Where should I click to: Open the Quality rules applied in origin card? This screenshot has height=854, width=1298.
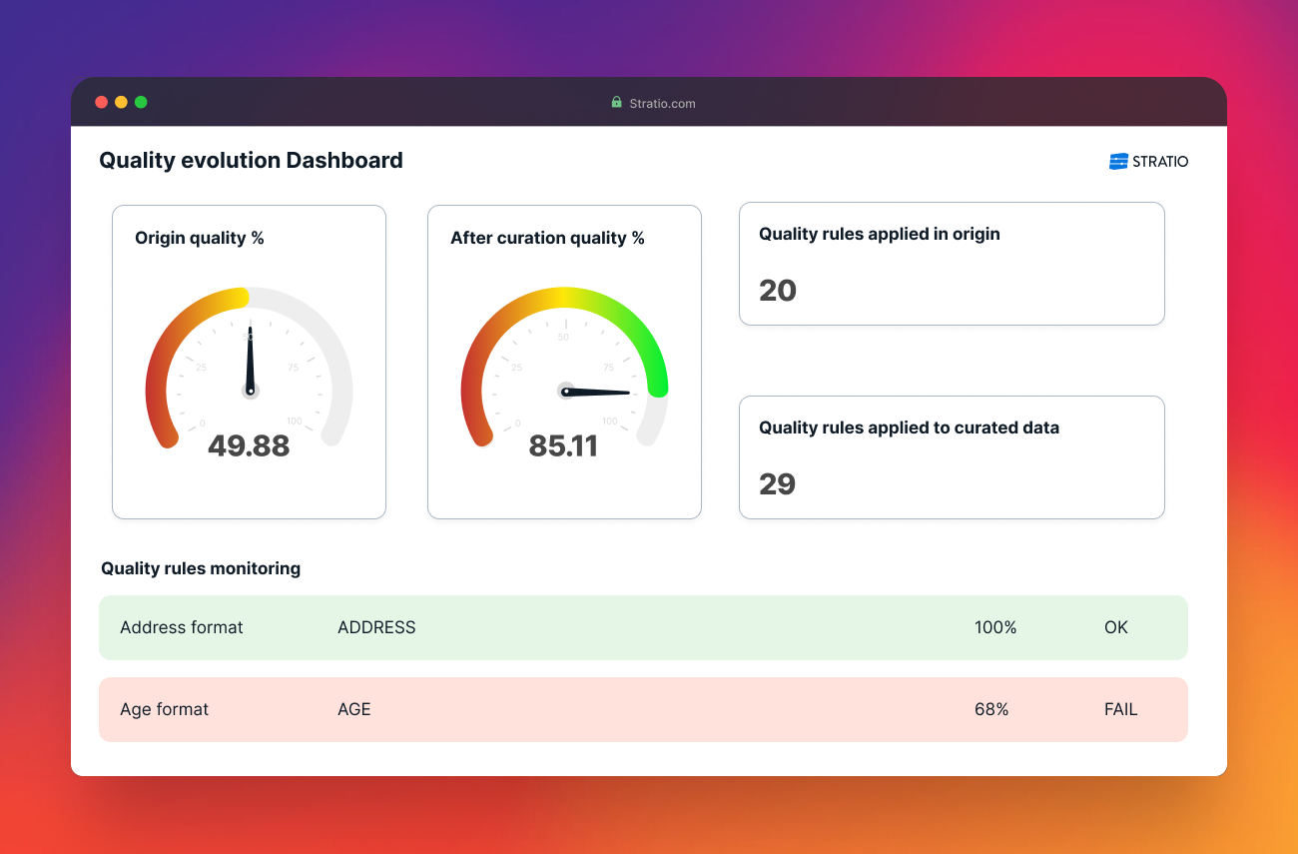click(x=951, y=264)
